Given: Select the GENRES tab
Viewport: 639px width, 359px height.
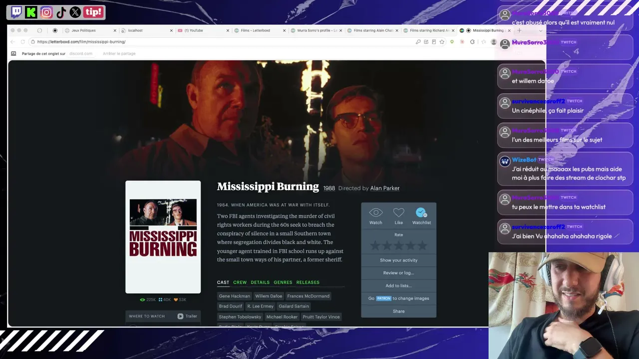Looking at the screenshot, I should click(283, 282).
